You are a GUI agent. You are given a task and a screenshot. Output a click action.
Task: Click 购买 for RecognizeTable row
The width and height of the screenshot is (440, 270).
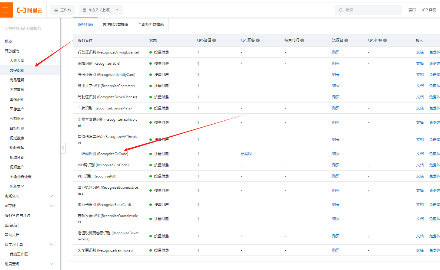(336, 63)
